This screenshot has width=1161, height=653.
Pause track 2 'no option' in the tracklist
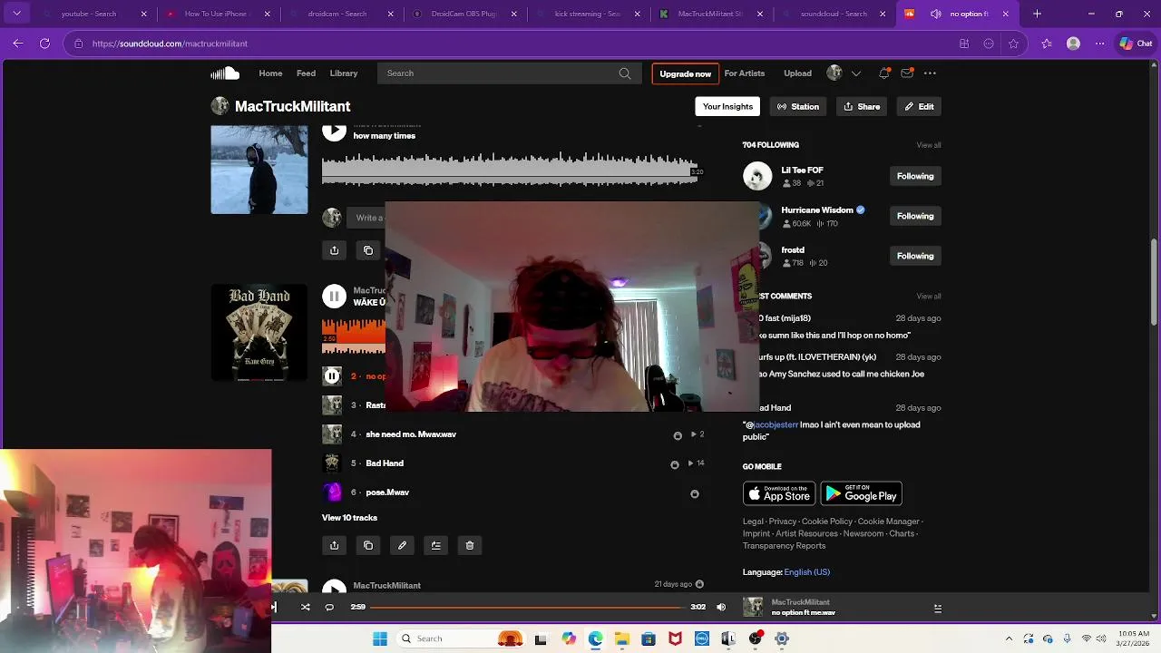pyautogui.click(x=332, y=375)
